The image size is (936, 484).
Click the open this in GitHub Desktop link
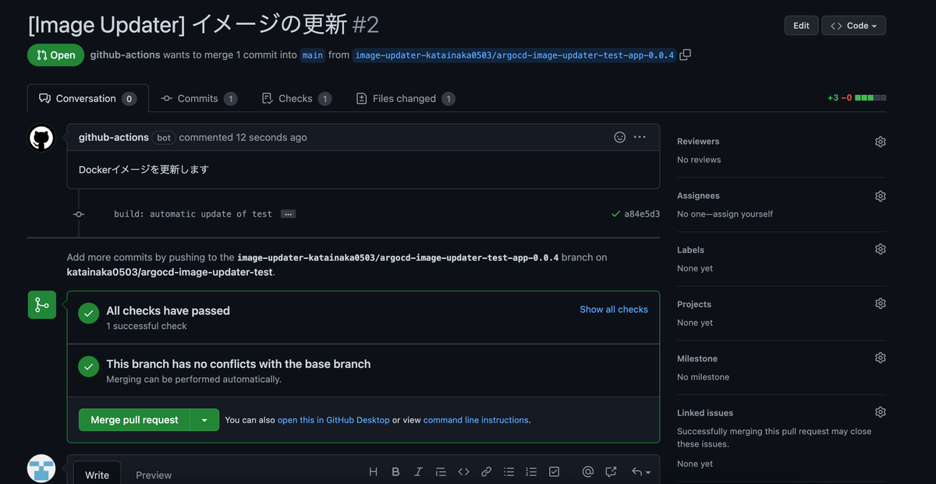pyautogui.click(x=333, y=420)
